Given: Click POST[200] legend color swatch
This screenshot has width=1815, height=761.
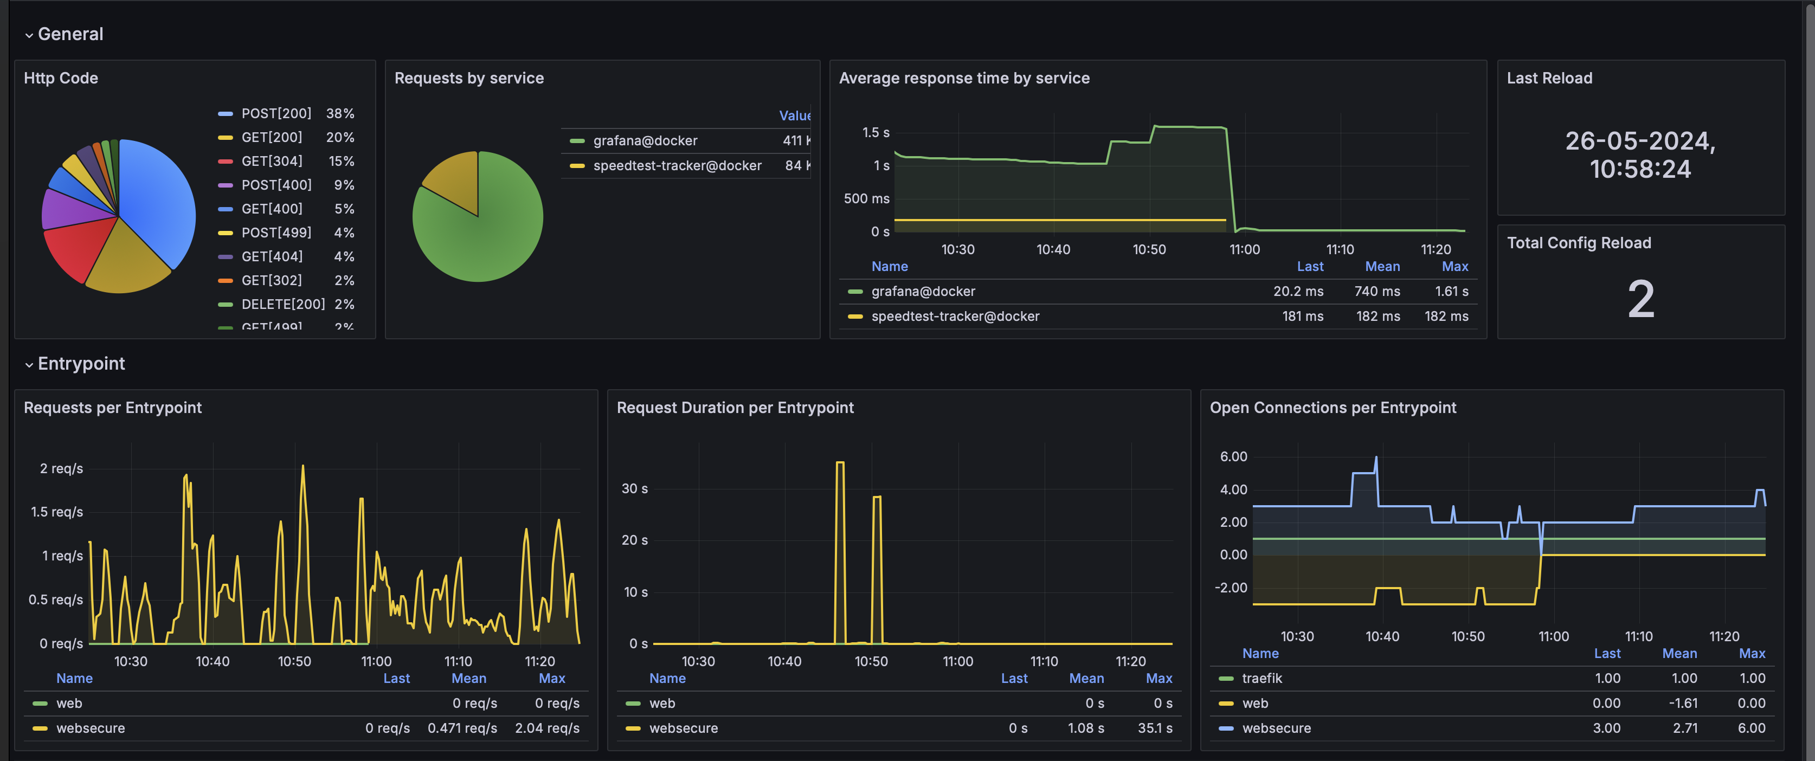Looking at the screenshot, I should coord(226,113).
